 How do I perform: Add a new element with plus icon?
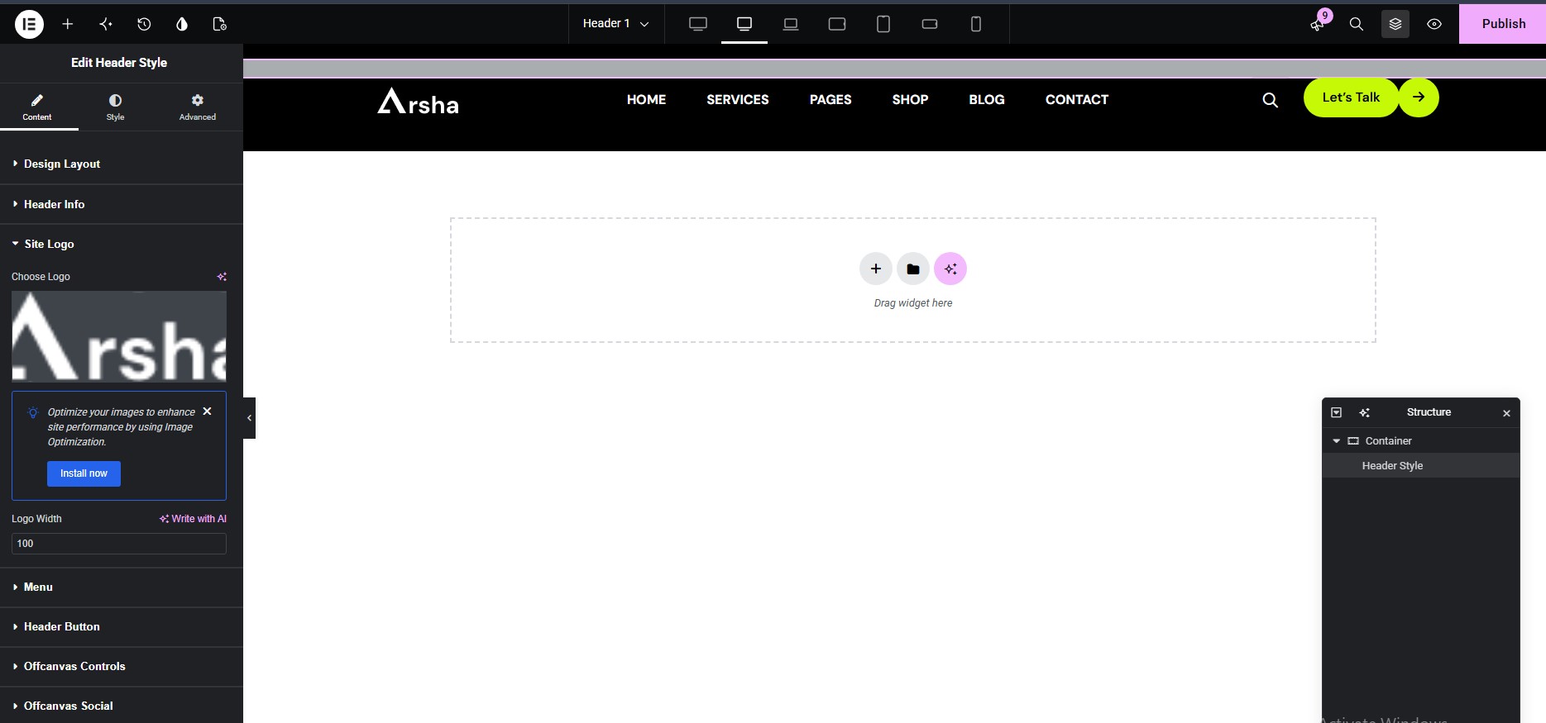[68, 24]
